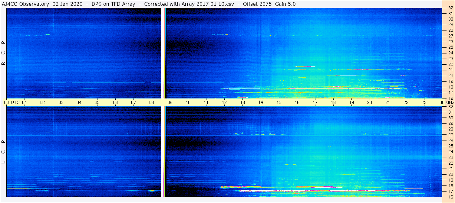Select hour 22 on the time axis
The image size is (455, 203).
pyautogui.click(x=406, y=102)
